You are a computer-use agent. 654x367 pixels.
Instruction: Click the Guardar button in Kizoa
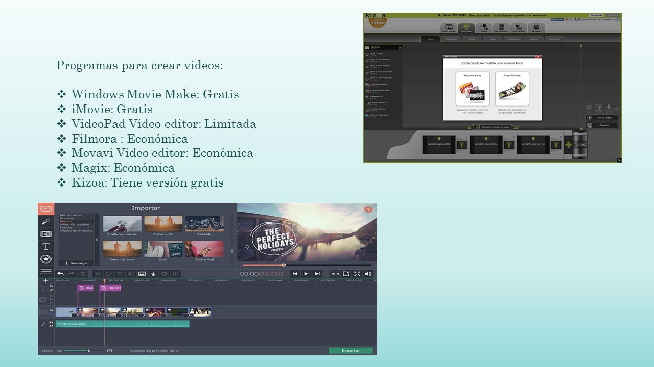pyautogui.click(x=601, y=125)
